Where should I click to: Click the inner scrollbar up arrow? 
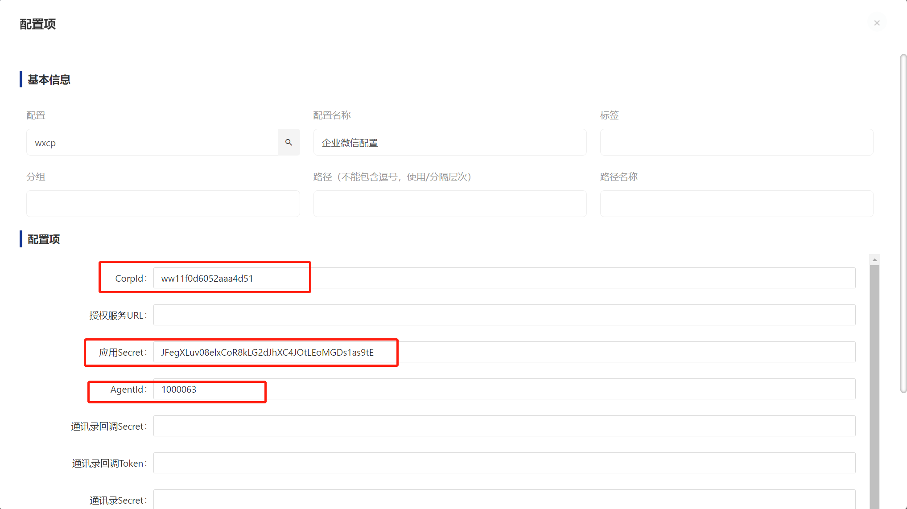tap(874, 260)
